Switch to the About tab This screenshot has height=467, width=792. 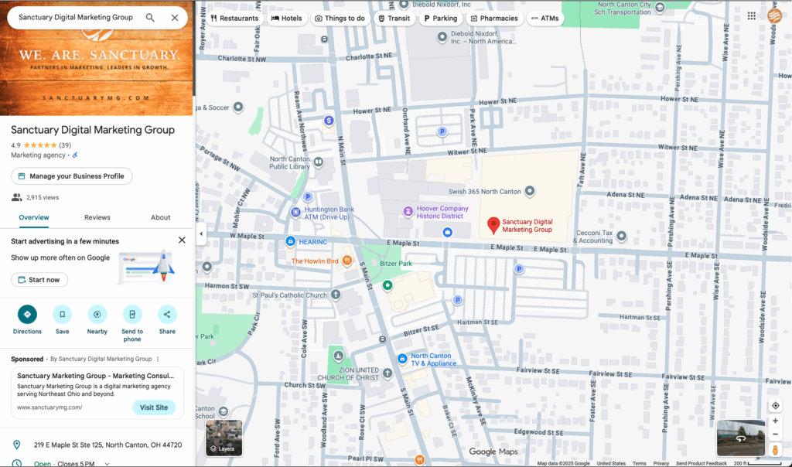click(x=161, y=217)
